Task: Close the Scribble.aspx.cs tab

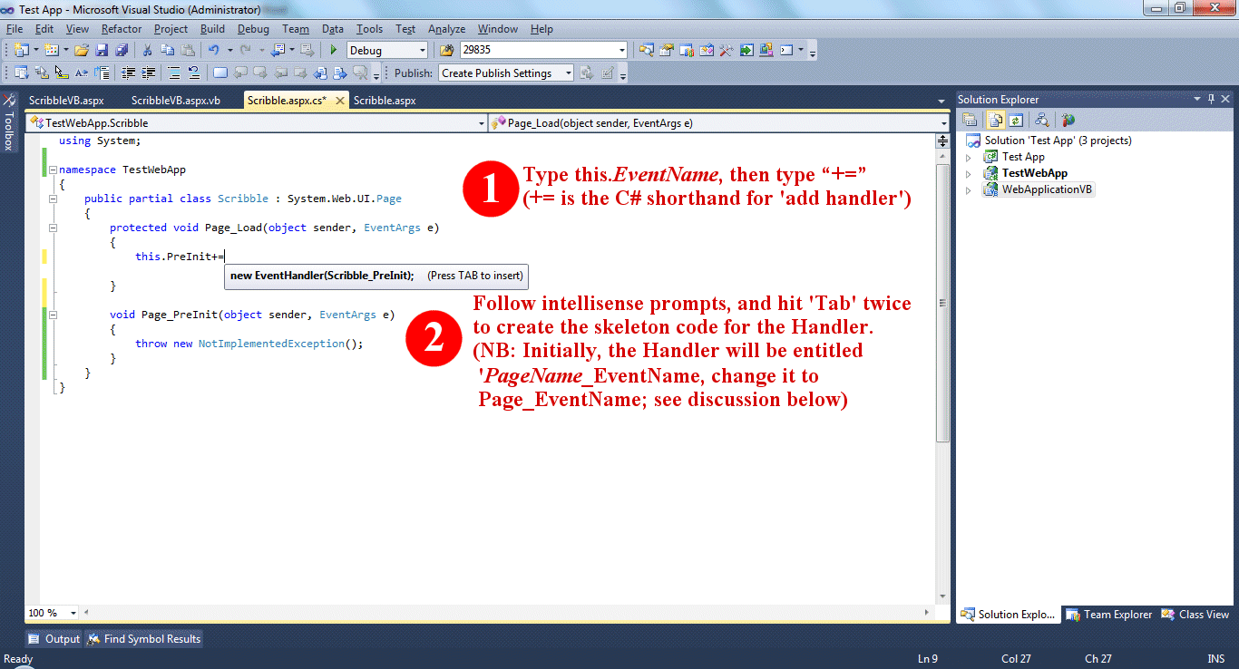Action: (x=338, y=101)
